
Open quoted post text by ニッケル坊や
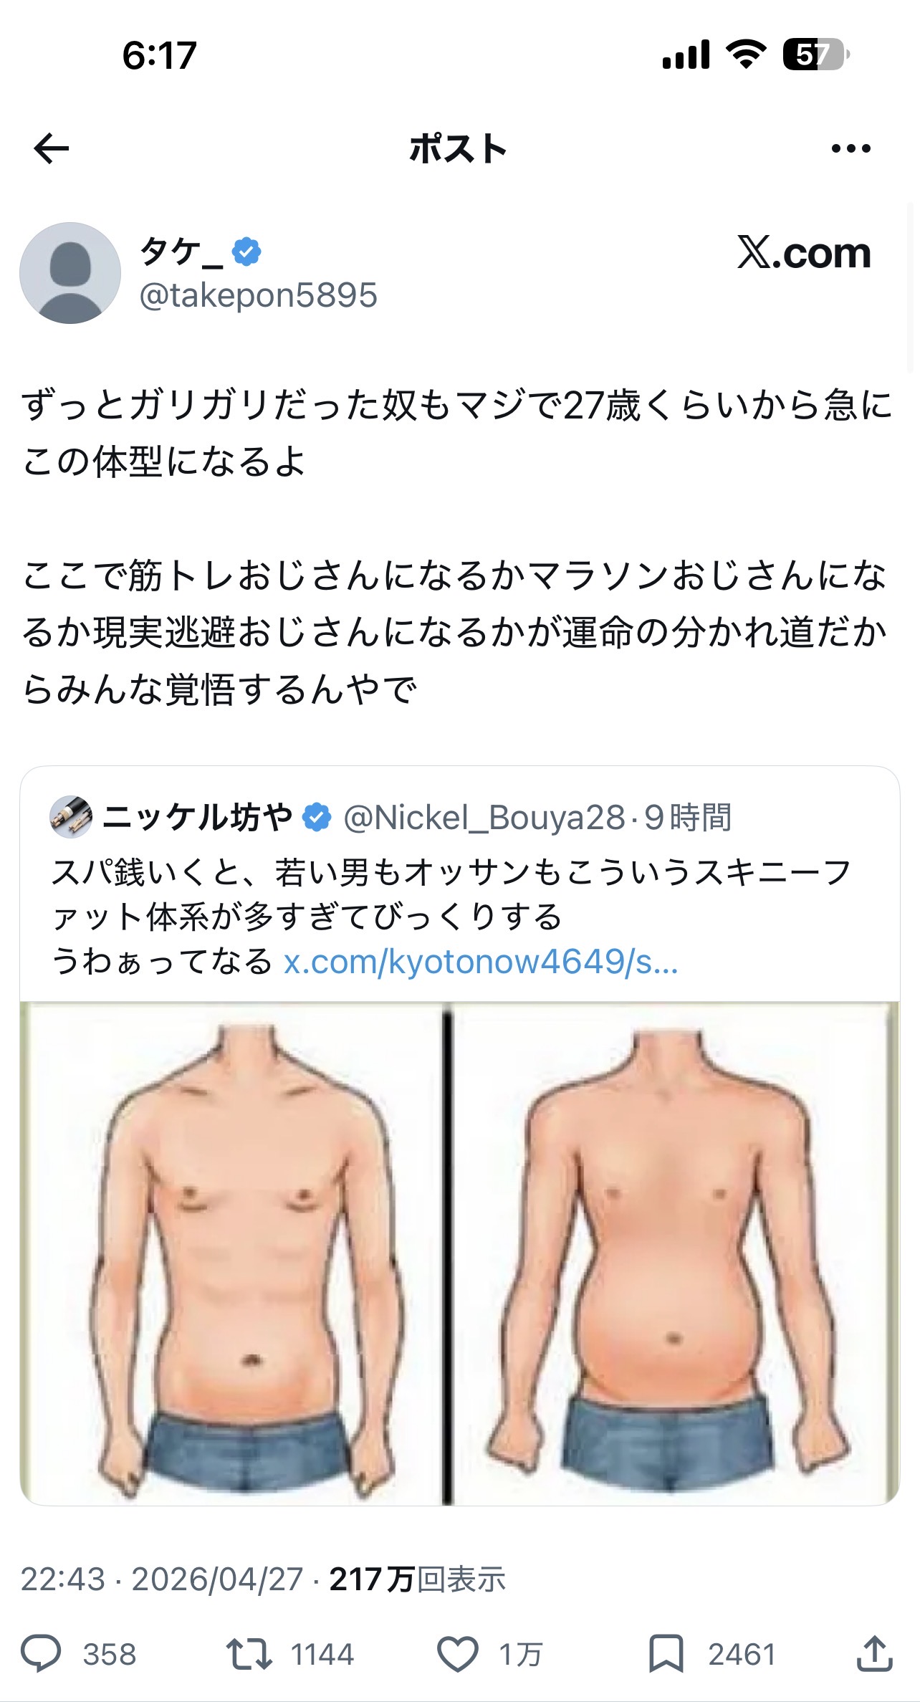click(451, 917)
